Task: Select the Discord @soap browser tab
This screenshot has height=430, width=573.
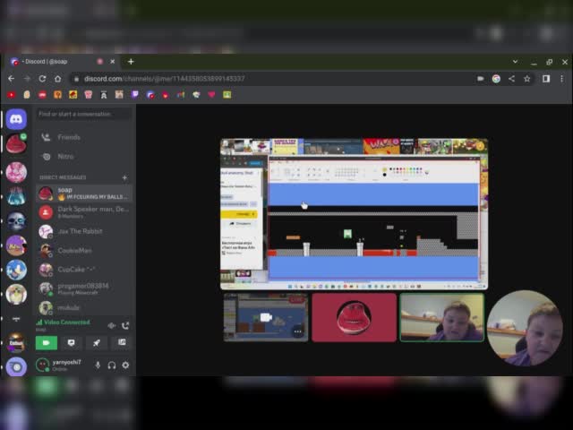Action: click(63, 62)
